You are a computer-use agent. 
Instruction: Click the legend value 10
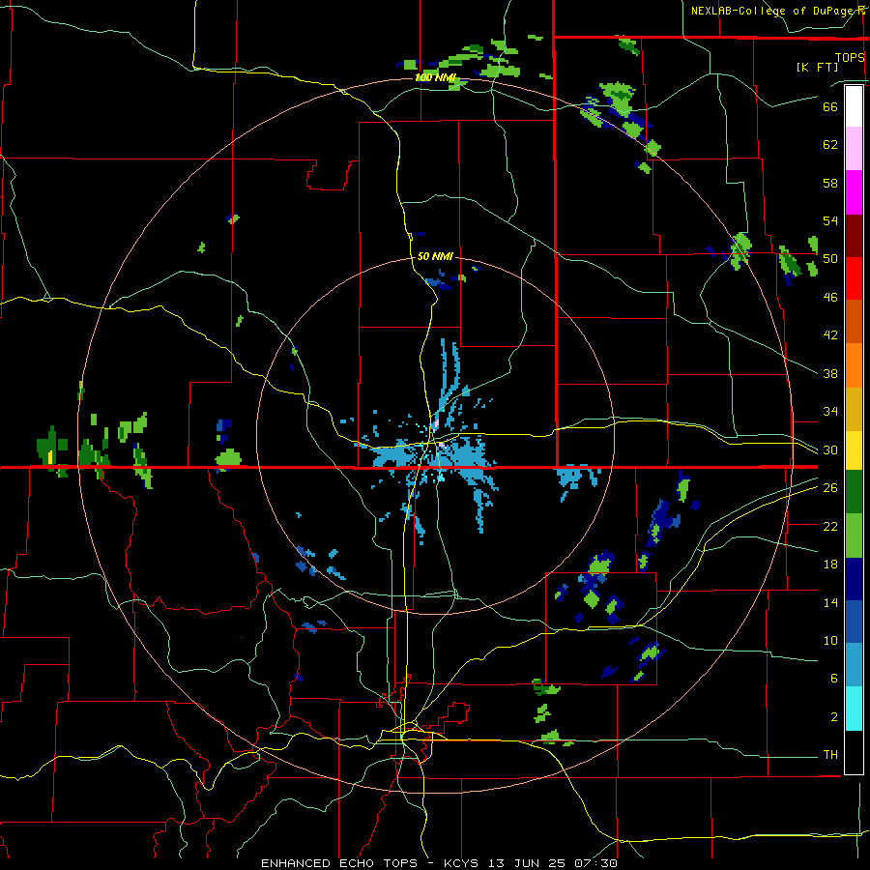pyautogui.click(x=830, y=640)
